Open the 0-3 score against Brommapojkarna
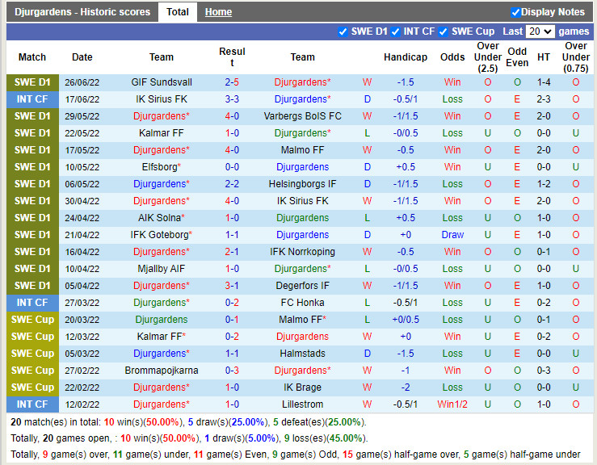The height and width of the screenshot is (465, 597). (232, 371)
